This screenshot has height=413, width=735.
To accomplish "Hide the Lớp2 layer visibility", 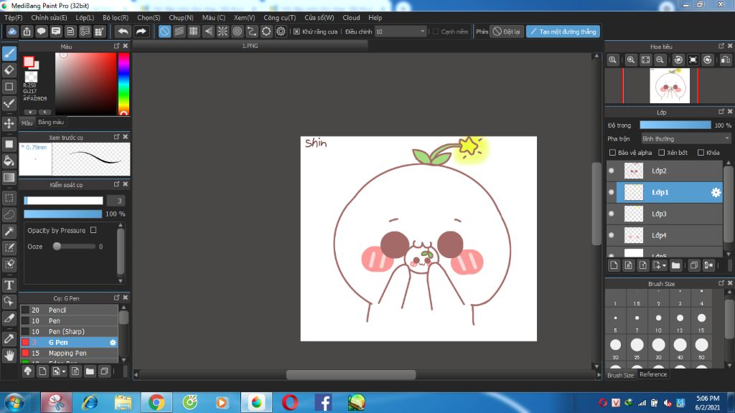I will coord(612,171).
